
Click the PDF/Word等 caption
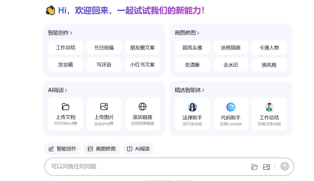pos(66,123)
